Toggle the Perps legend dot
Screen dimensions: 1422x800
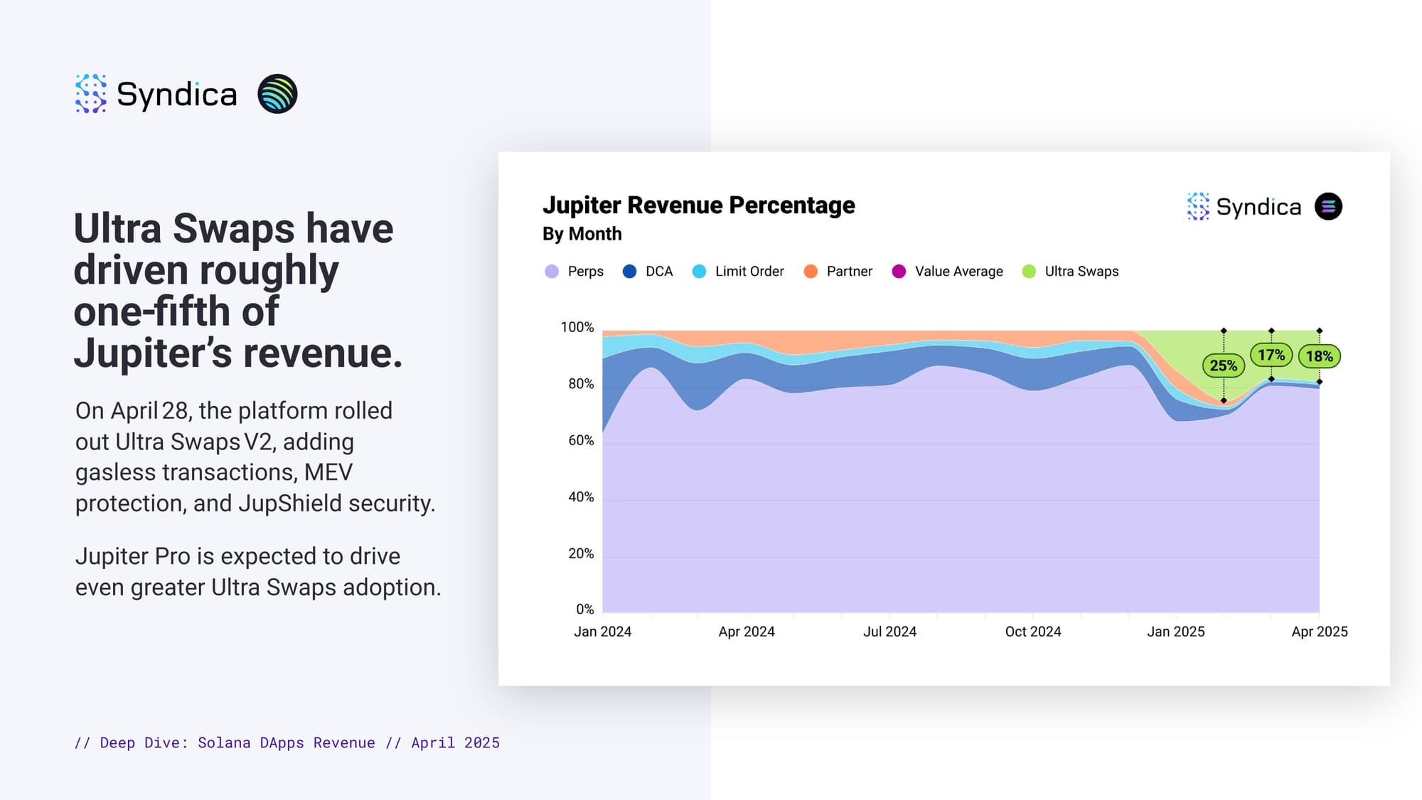coord(552,272)
